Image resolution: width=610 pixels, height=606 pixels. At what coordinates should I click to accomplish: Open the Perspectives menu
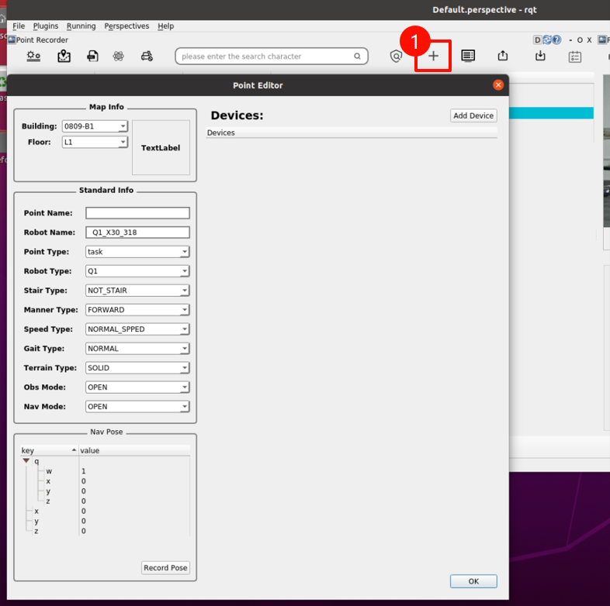(127, 26)
